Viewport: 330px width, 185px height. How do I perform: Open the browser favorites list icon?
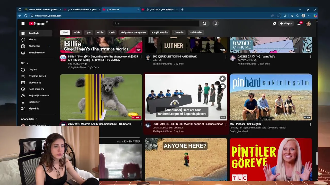pyautogui.click(x=297, y=16)
